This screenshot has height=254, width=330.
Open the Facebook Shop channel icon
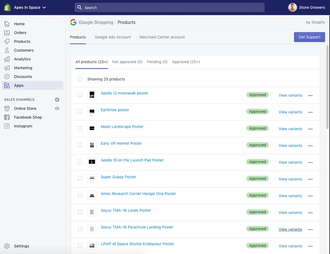click(7, 117)
